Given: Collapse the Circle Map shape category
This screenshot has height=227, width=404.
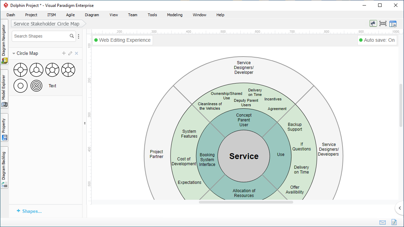Looking at the screenshot, I should click(x=14, y=53).
